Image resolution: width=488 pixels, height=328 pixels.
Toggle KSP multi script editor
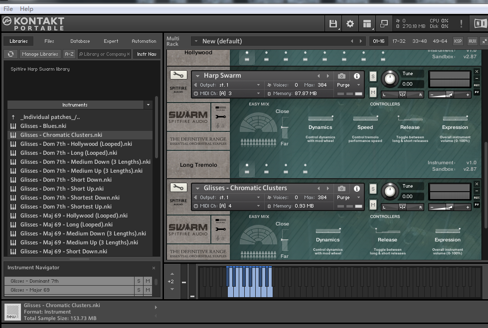point(458,41)
